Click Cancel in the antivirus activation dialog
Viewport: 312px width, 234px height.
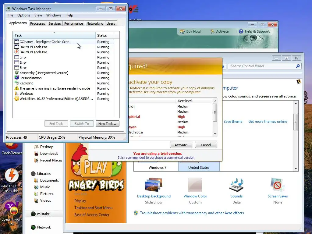(x=206, y=145)
